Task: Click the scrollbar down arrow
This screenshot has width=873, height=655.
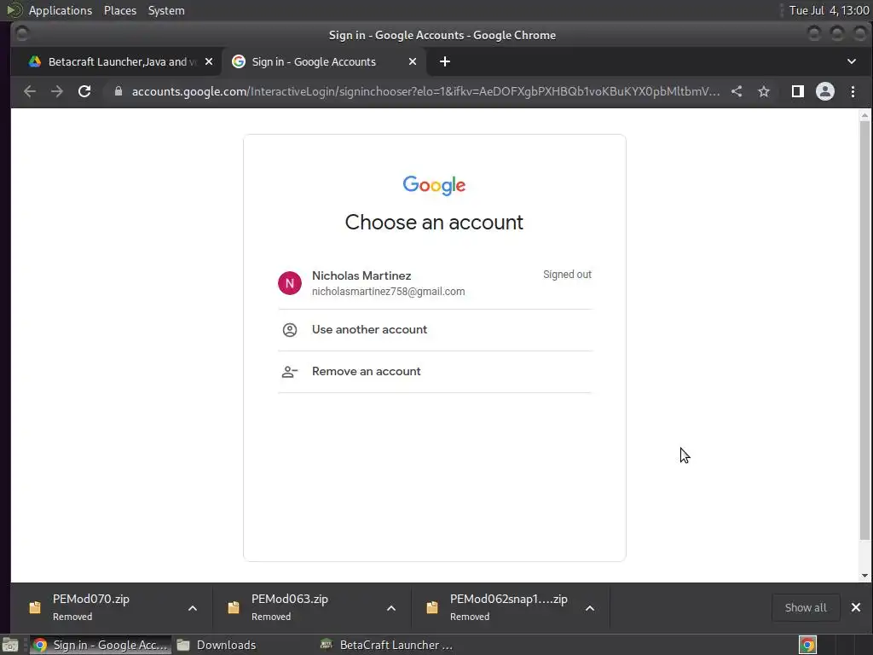Action: tap(864, 576)
